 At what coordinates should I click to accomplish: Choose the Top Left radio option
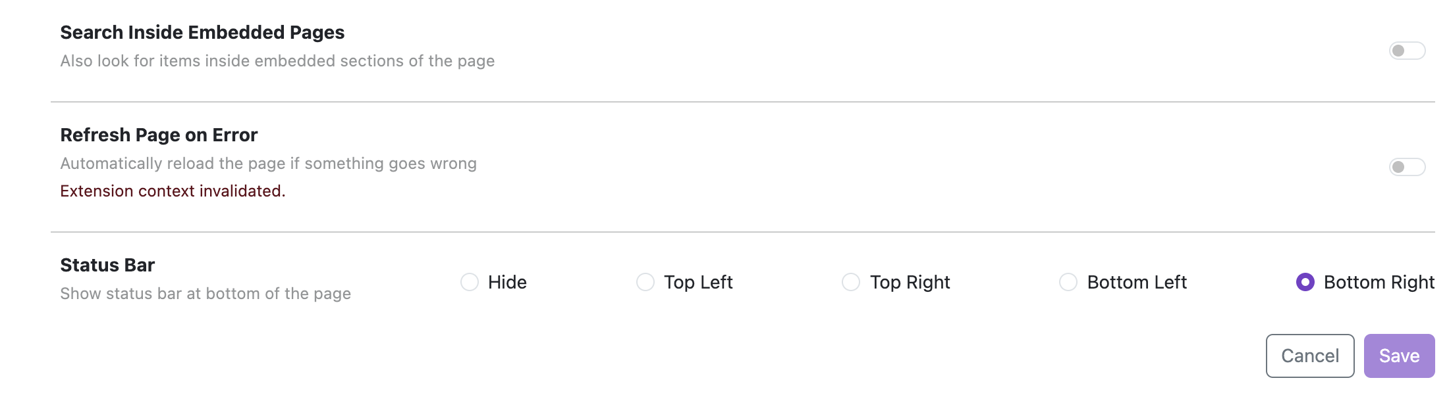(x=645, y=282)
